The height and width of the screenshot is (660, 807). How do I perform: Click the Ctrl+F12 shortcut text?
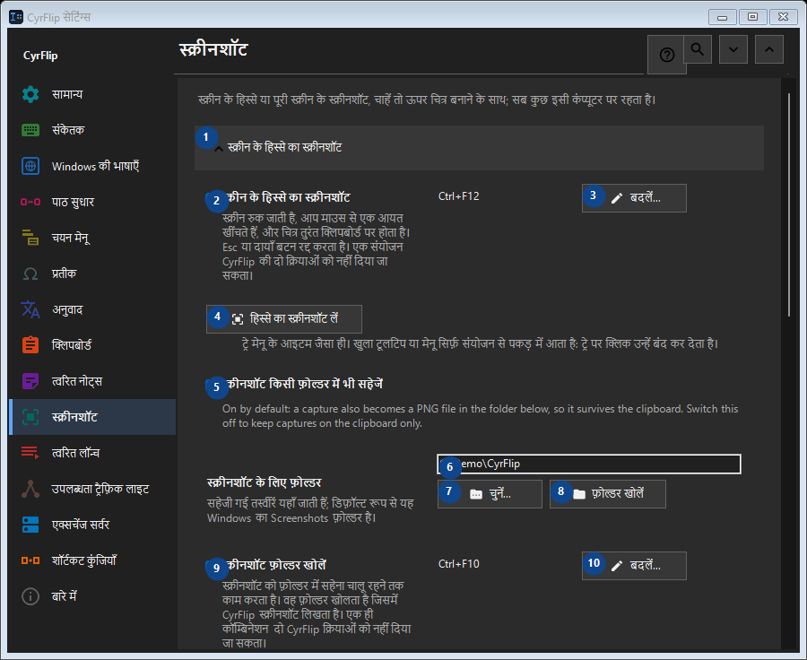click(458, 196)
